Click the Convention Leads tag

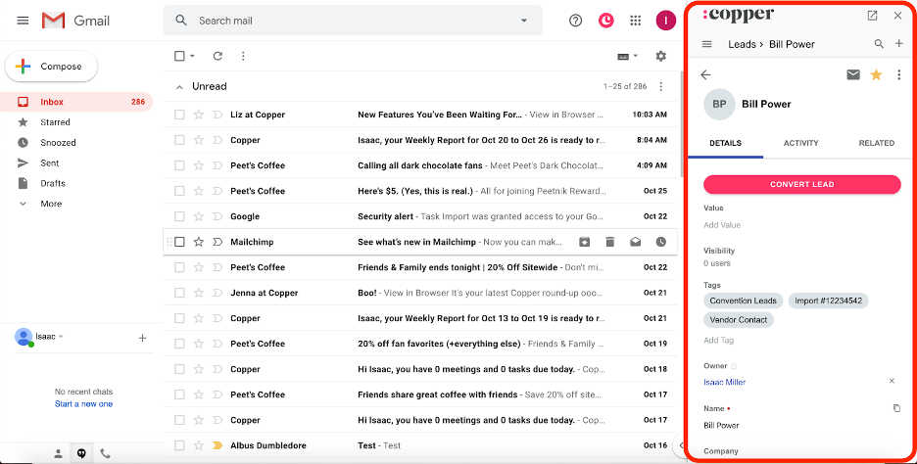pyautogui.click(x=743, y=301)
